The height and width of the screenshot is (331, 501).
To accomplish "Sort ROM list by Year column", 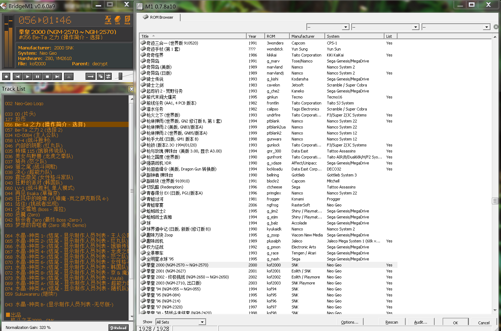I will point(255,36).
